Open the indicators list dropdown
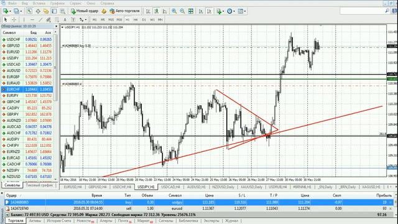This screenshot has height=224, width=398. coord(220,11)
